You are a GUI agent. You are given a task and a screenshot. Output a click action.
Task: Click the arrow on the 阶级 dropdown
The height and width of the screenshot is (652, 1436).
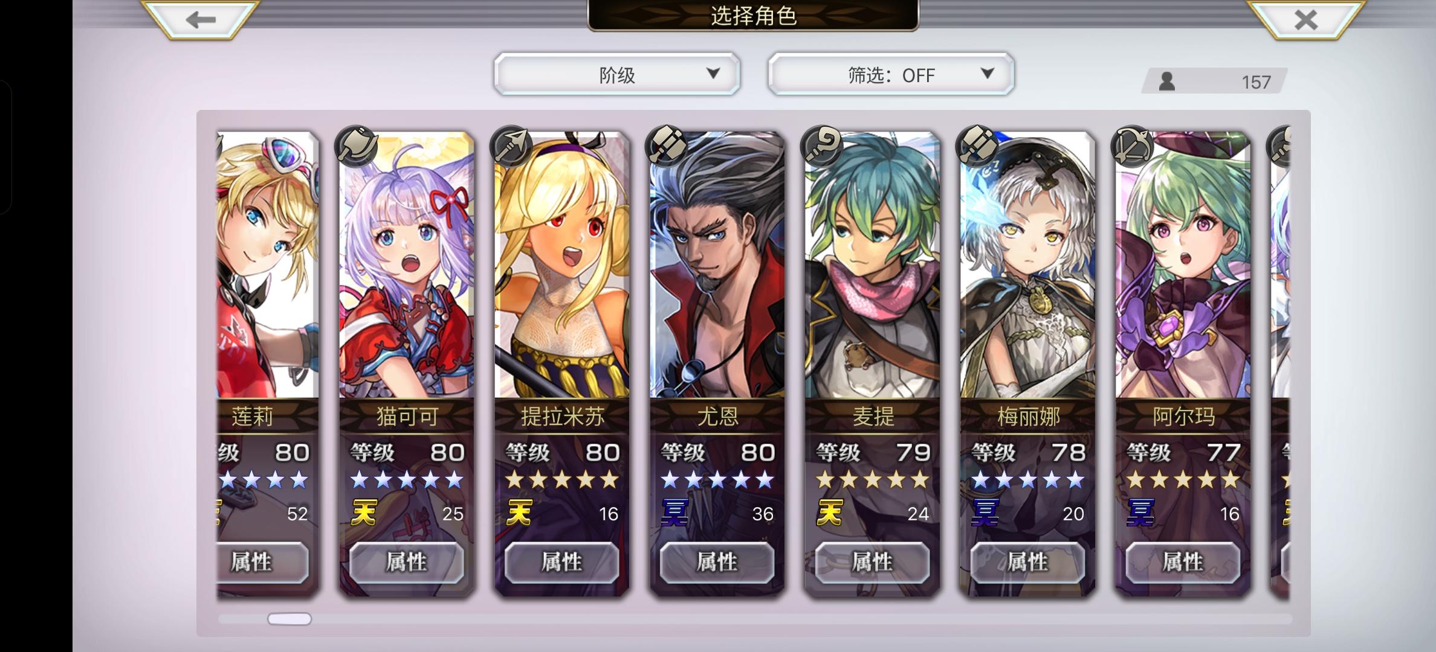(x=713, y=74)
